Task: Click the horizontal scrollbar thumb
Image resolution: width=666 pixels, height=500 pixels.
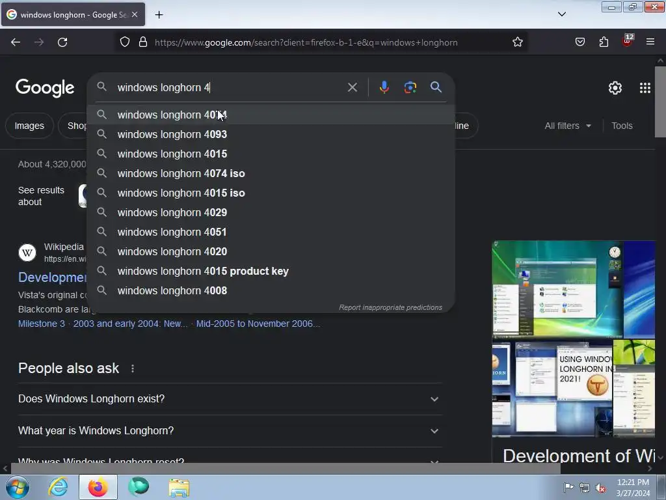Action: coord(286,468)
